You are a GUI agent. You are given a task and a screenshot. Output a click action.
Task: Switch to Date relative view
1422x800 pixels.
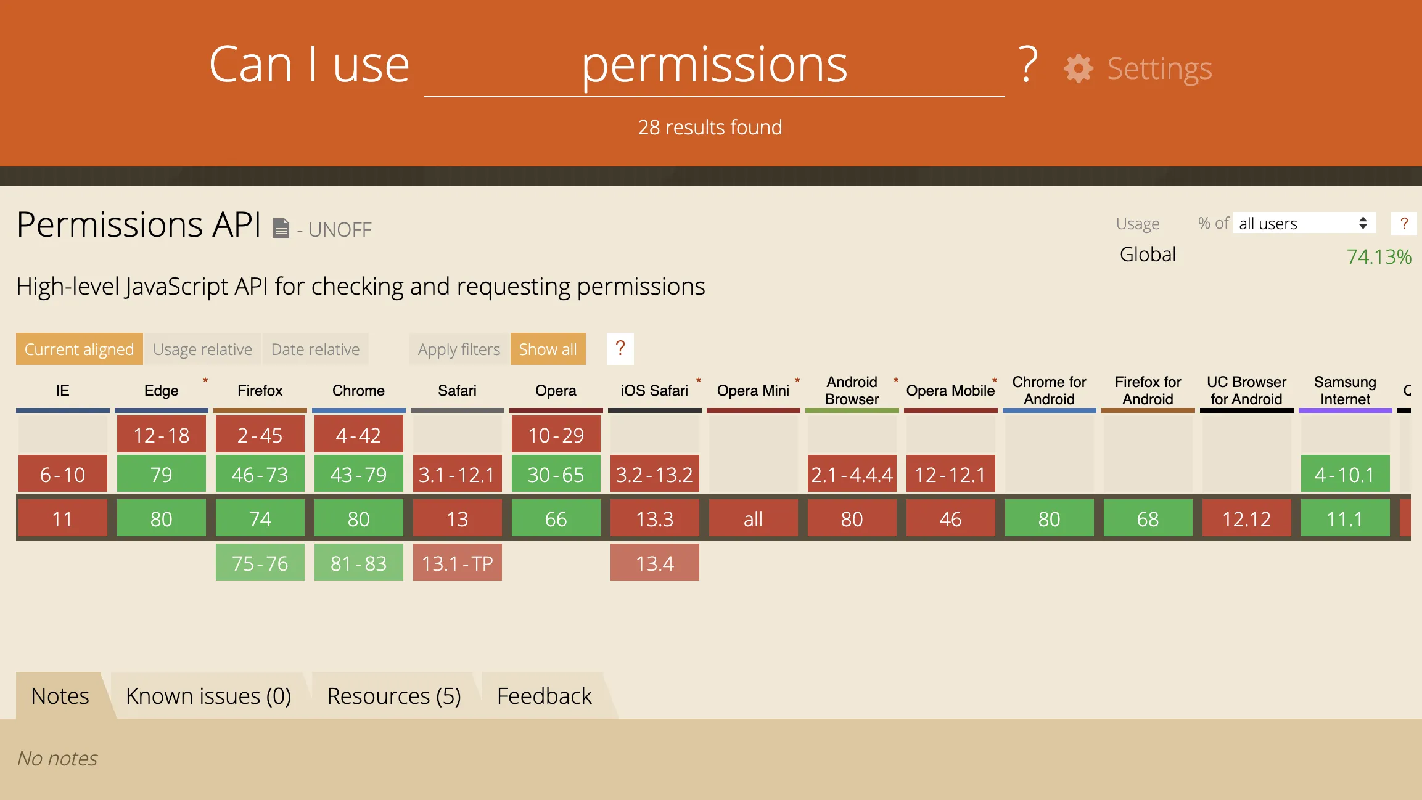(316, 349)
